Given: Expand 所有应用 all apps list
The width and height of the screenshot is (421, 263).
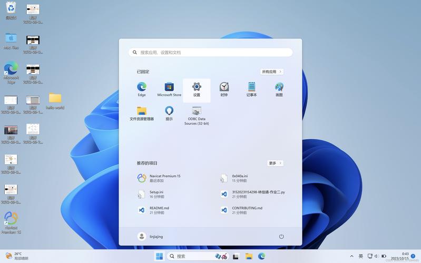Looking at the screenshot, I should click(x=272, y=72).
